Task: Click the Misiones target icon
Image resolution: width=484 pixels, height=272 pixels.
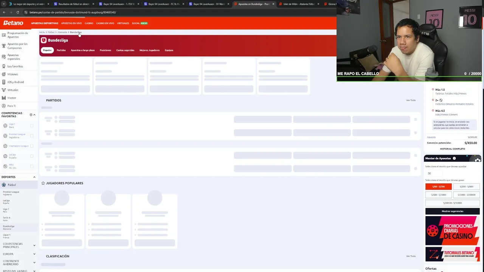Action: click(x=3, y=74)
